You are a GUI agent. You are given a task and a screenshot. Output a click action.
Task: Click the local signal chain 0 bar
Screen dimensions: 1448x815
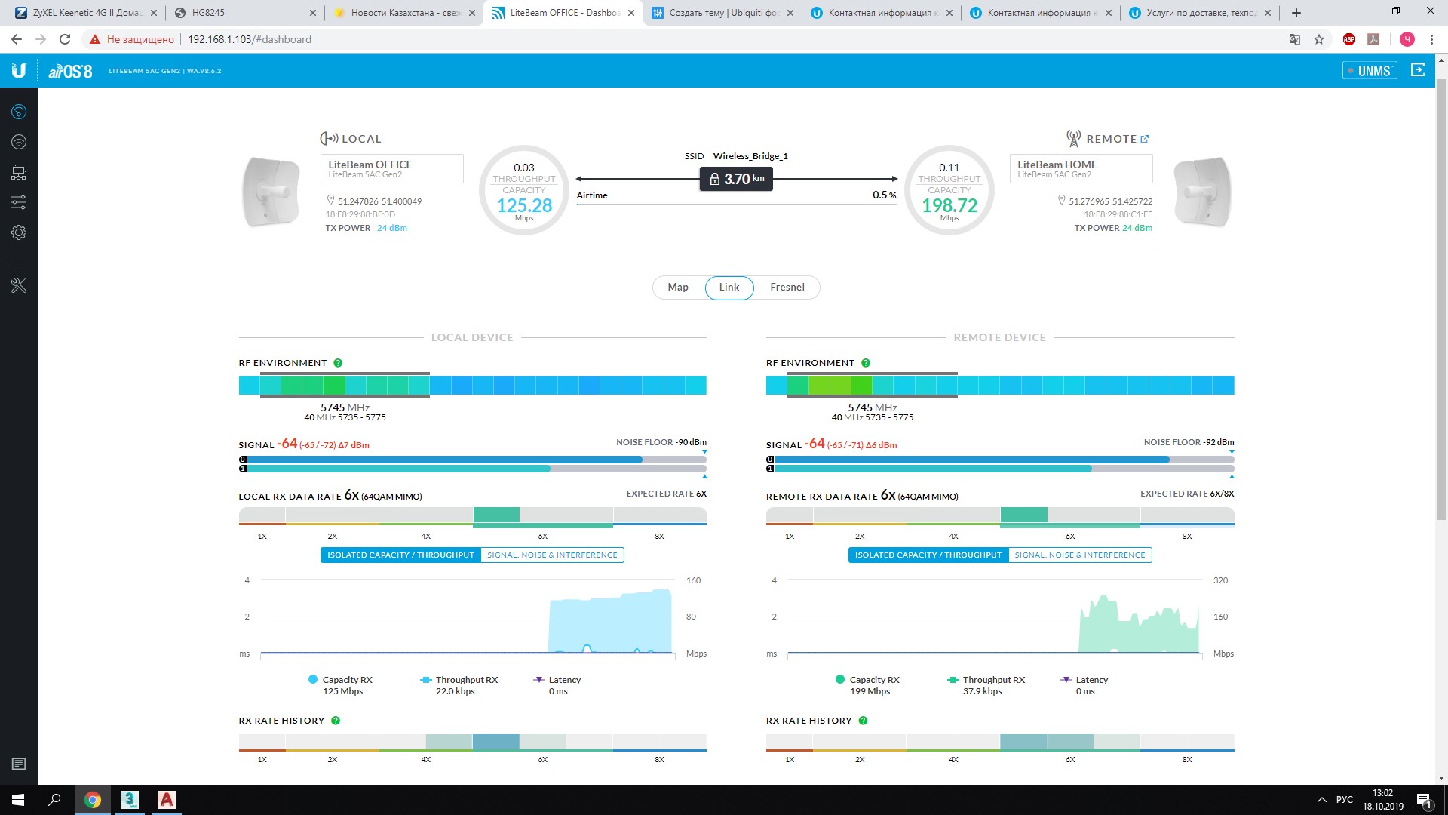pyautogui.click(x=473, y=460)
